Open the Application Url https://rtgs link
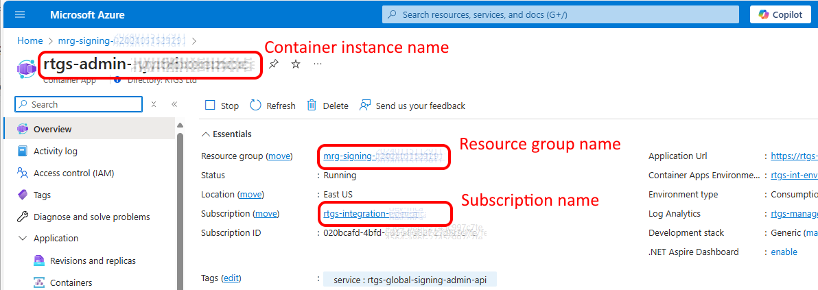Viewport: 818px width, 290px height. [x=794, y=156]
